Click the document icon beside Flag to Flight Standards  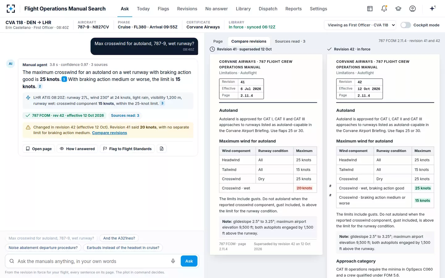click(162, 149)
